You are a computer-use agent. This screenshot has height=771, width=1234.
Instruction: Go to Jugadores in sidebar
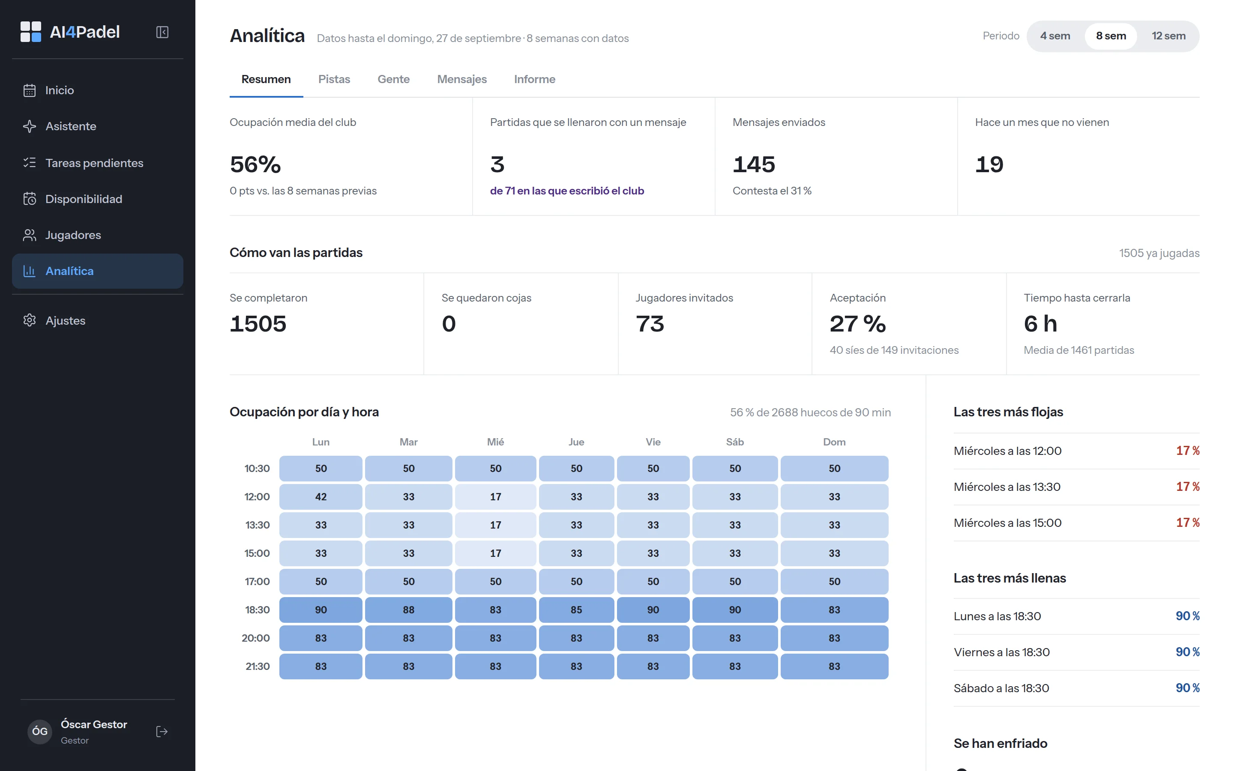pos(97,235)
